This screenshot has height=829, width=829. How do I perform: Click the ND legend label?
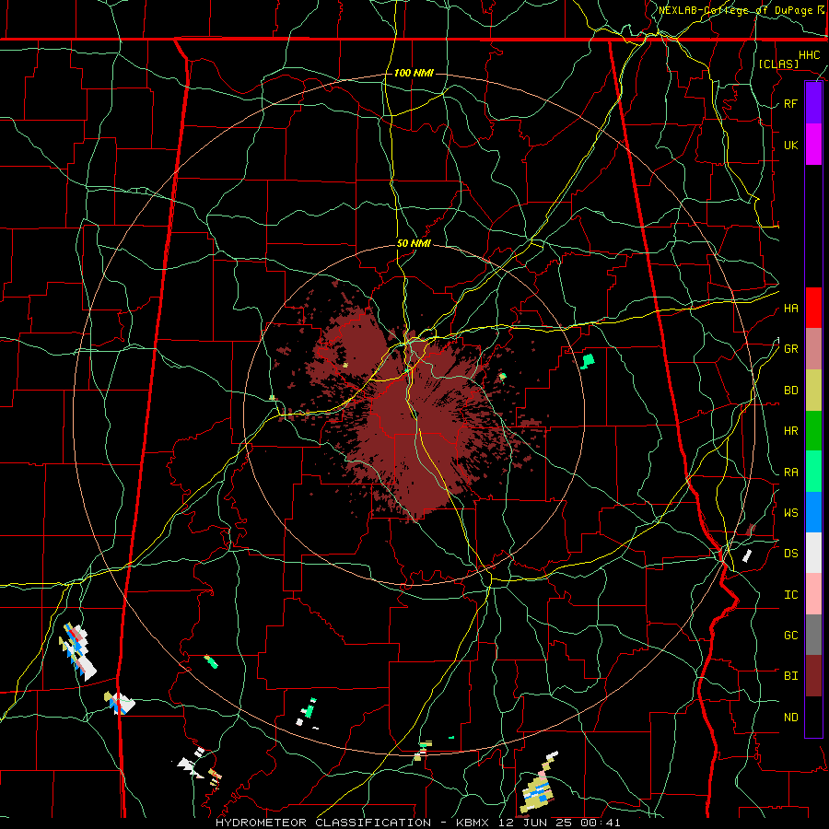(x=791, y=718)
